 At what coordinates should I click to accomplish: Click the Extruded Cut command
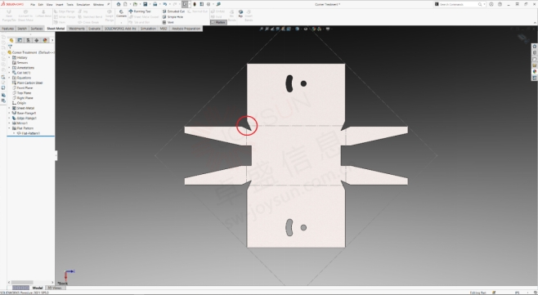coord(173,11)
